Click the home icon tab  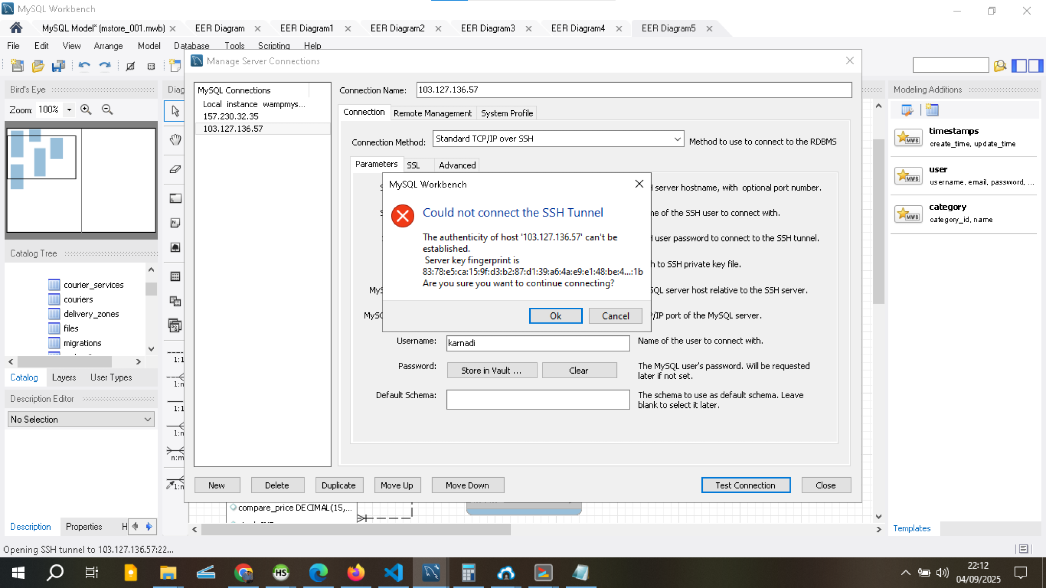(16, 28)
